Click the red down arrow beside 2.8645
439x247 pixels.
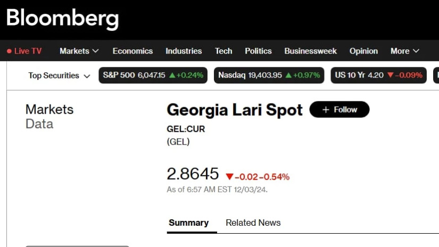[229, 176]
